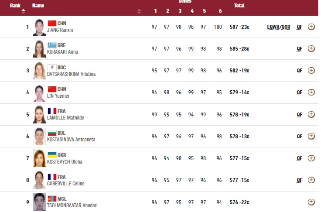The height and width of the screenshot is (212, 324).
Task: Click China flag next to Jiang Ranxin
Action: pyautogui.click(x=52, y=23)
